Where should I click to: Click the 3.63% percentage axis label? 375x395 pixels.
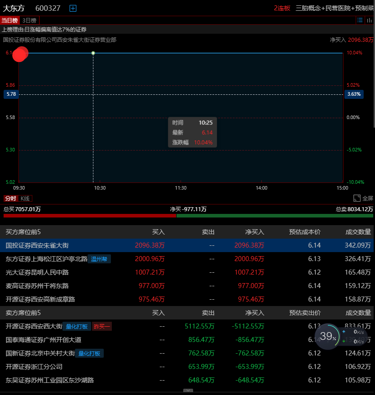click(354, 94)
